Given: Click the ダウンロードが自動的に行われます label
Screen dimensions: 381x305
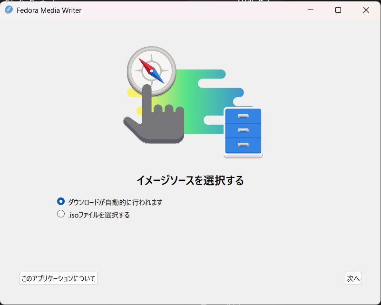Looking at the screenshot, I should pos(115,202).
